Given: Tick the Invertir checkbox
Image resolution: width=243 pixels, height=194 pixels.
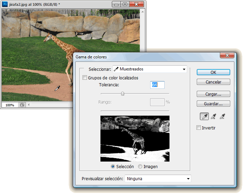Looking at the screenshot, I should (198, 128).
